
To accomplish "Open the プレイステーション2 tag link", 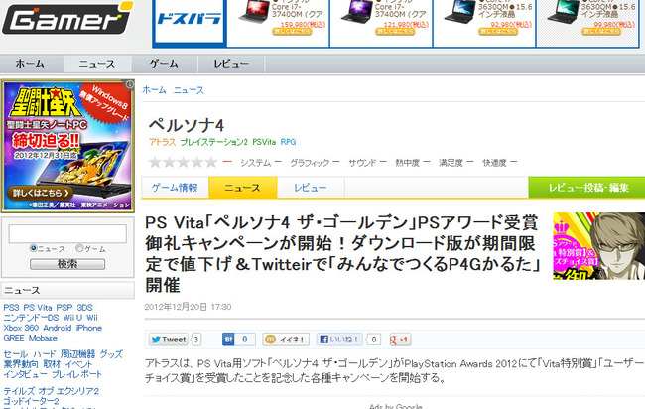I will (x=214, y=142).
